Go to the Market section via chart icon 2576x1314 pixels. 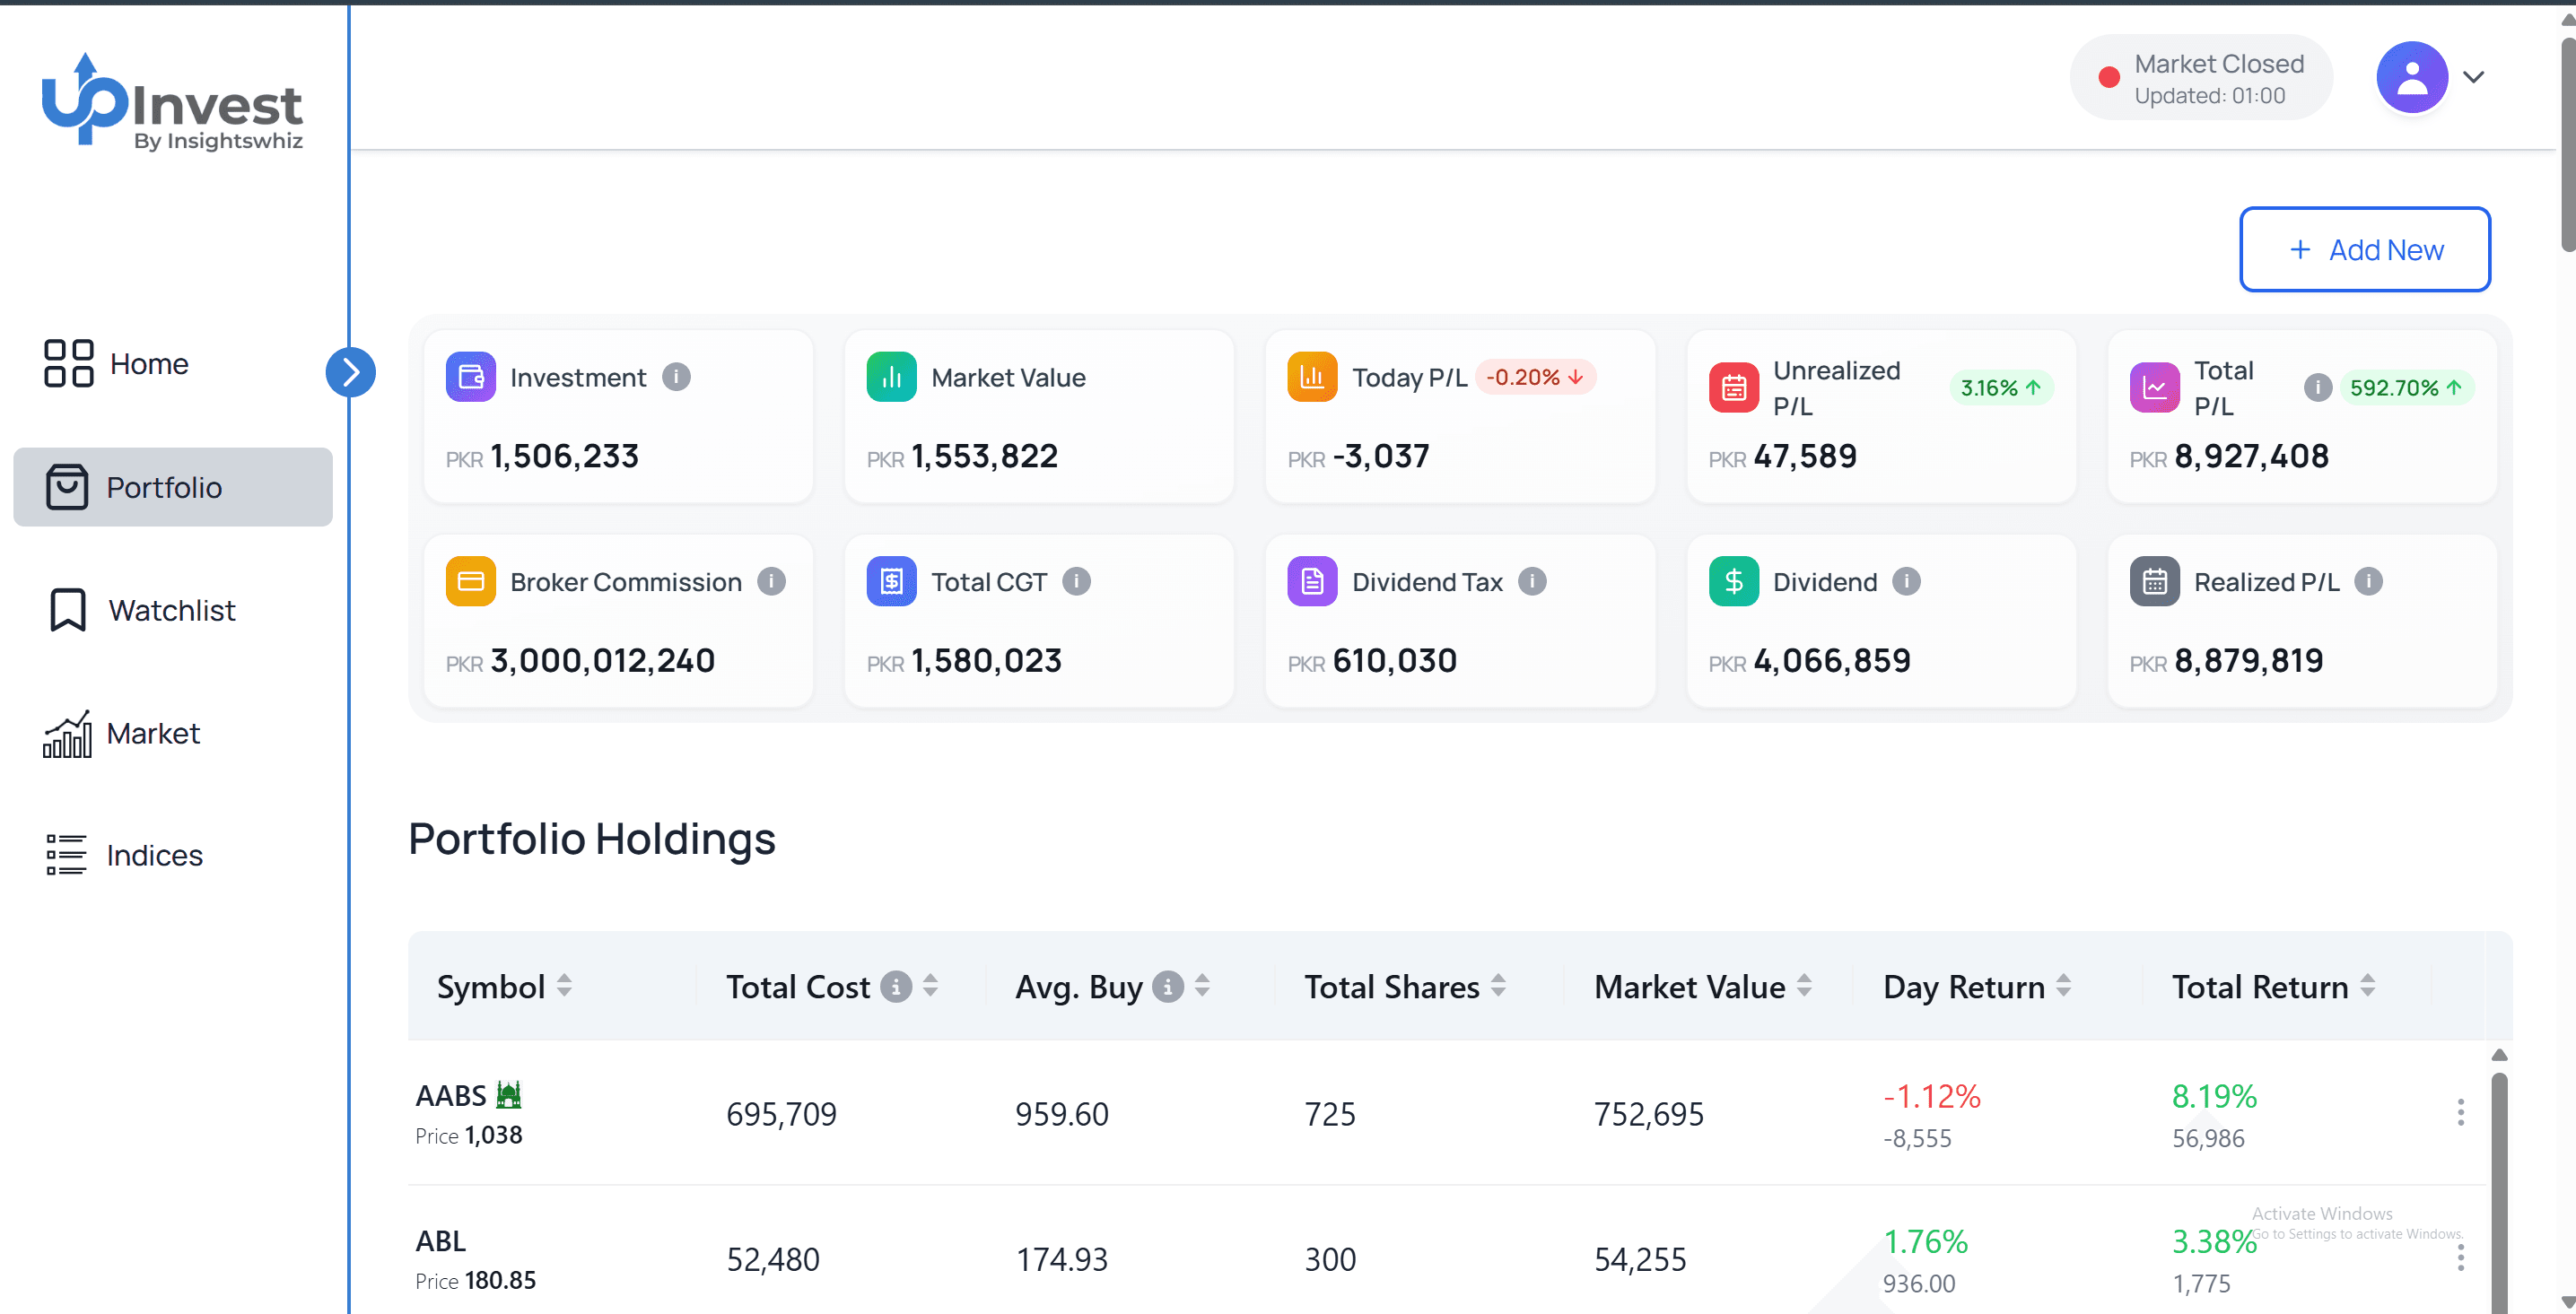tap(66, 733)
